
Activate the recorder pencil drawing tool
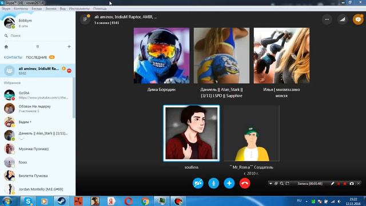pos(332,184)
